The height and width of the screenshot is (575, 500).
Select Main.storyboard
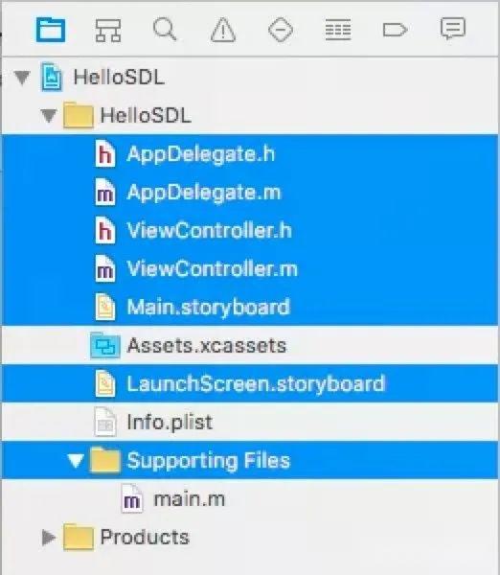click(250, 307)
